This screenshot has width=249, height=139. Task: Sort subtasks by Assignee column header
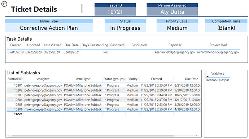[x=43, y=79]
